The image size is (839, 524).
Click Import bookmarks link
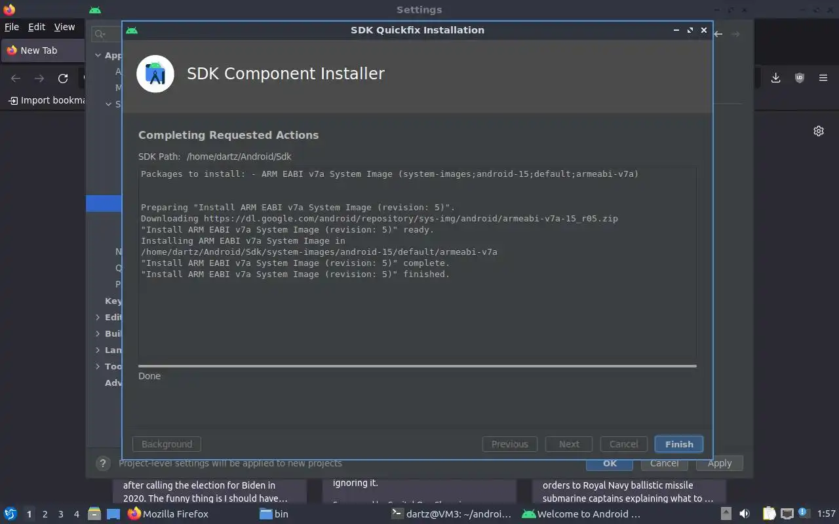point(47,100)
